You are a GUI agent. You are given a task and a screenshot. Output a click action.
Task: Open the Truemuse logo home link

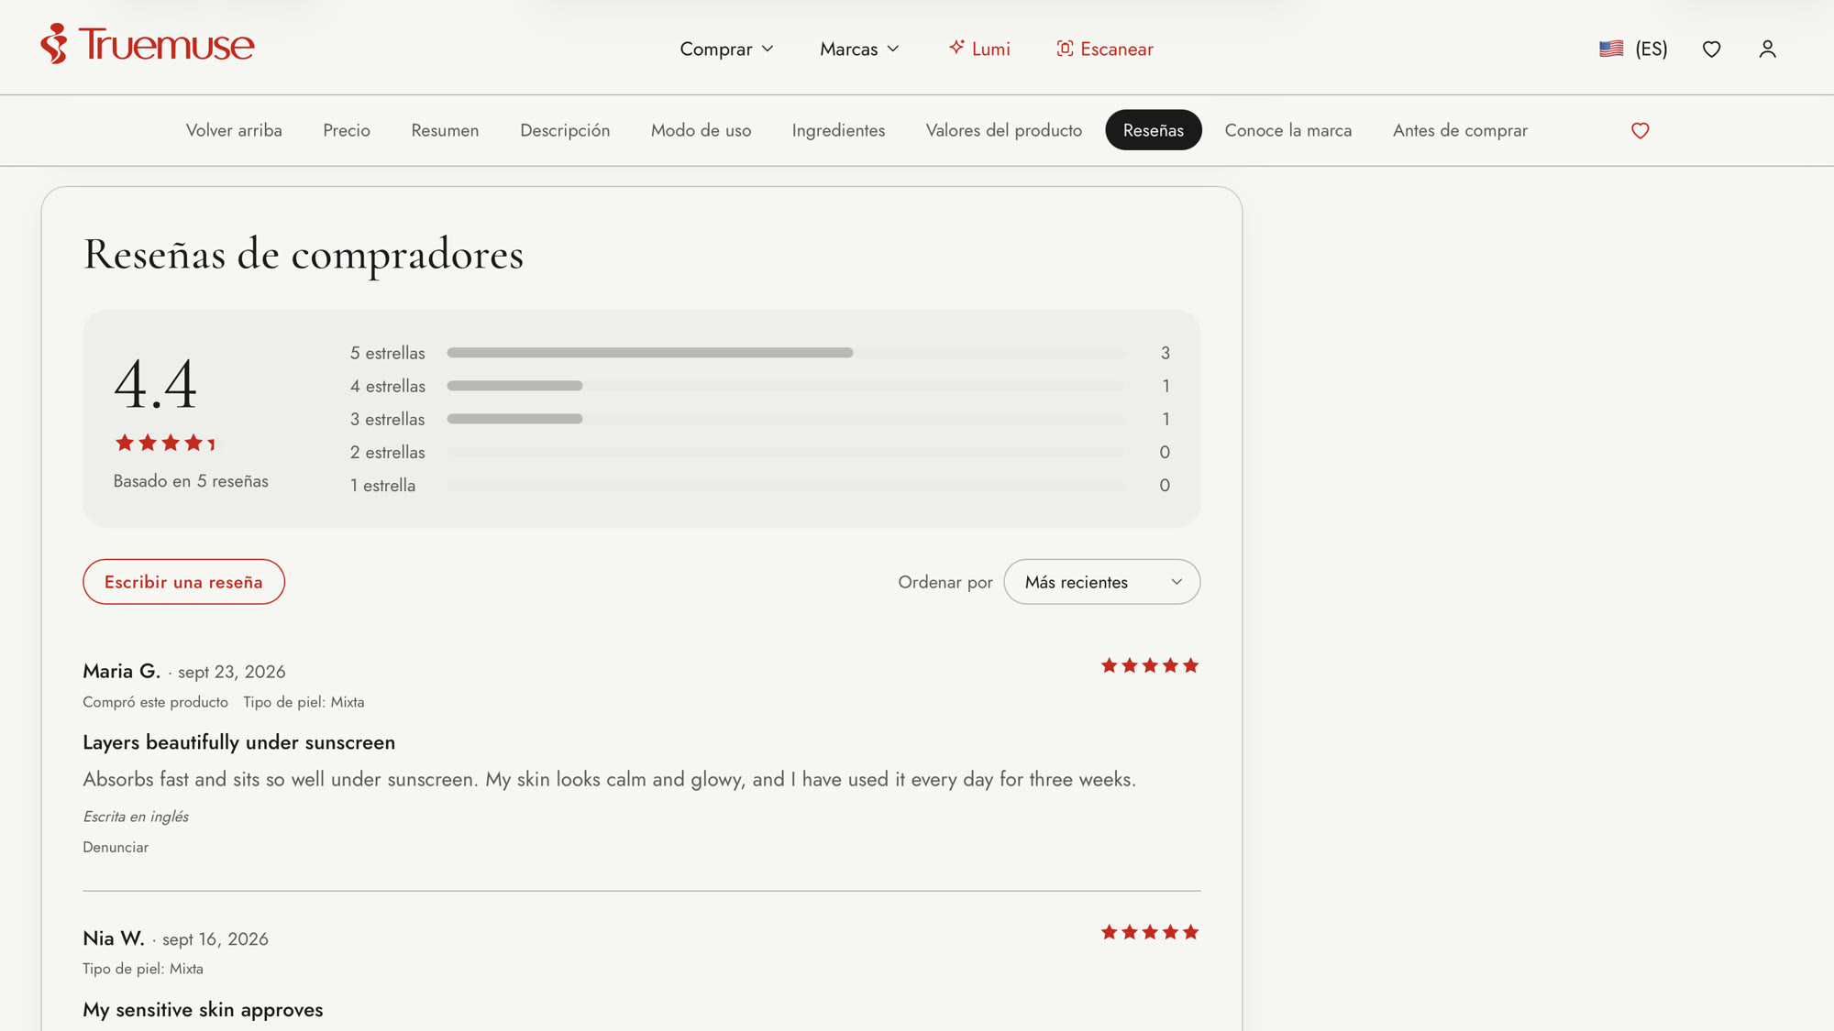[148, 44]
